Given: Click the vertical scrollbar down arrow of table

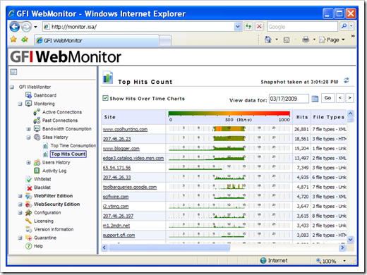Looking at the screenshot, I should (351, 240).
